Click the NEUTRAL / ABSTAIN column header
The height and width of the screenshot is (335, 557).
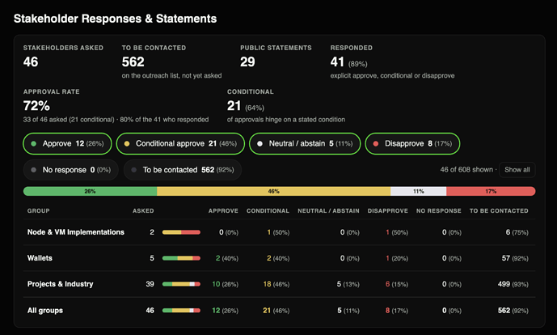(x=328, y=211)
